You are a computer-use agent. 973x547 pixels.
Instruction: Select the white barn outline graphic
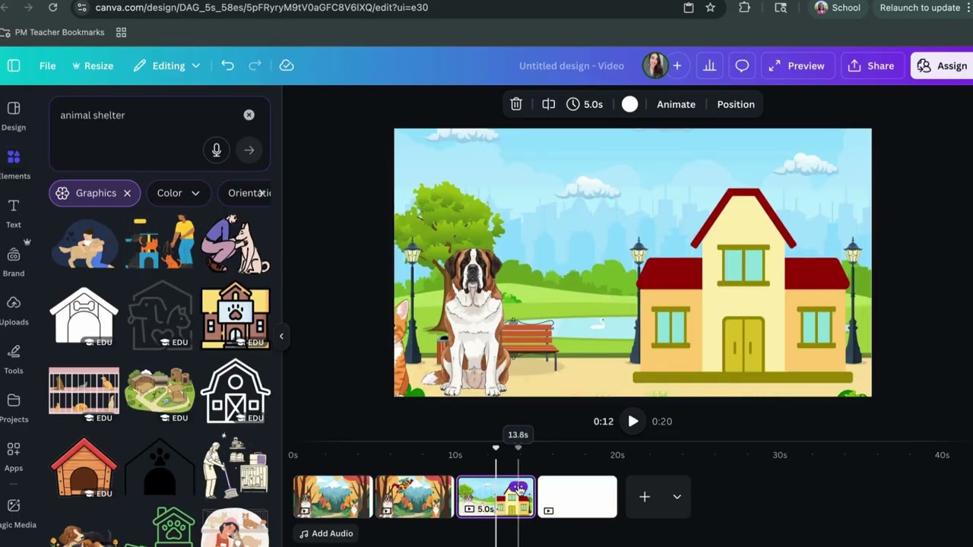(x=236, y=390)
